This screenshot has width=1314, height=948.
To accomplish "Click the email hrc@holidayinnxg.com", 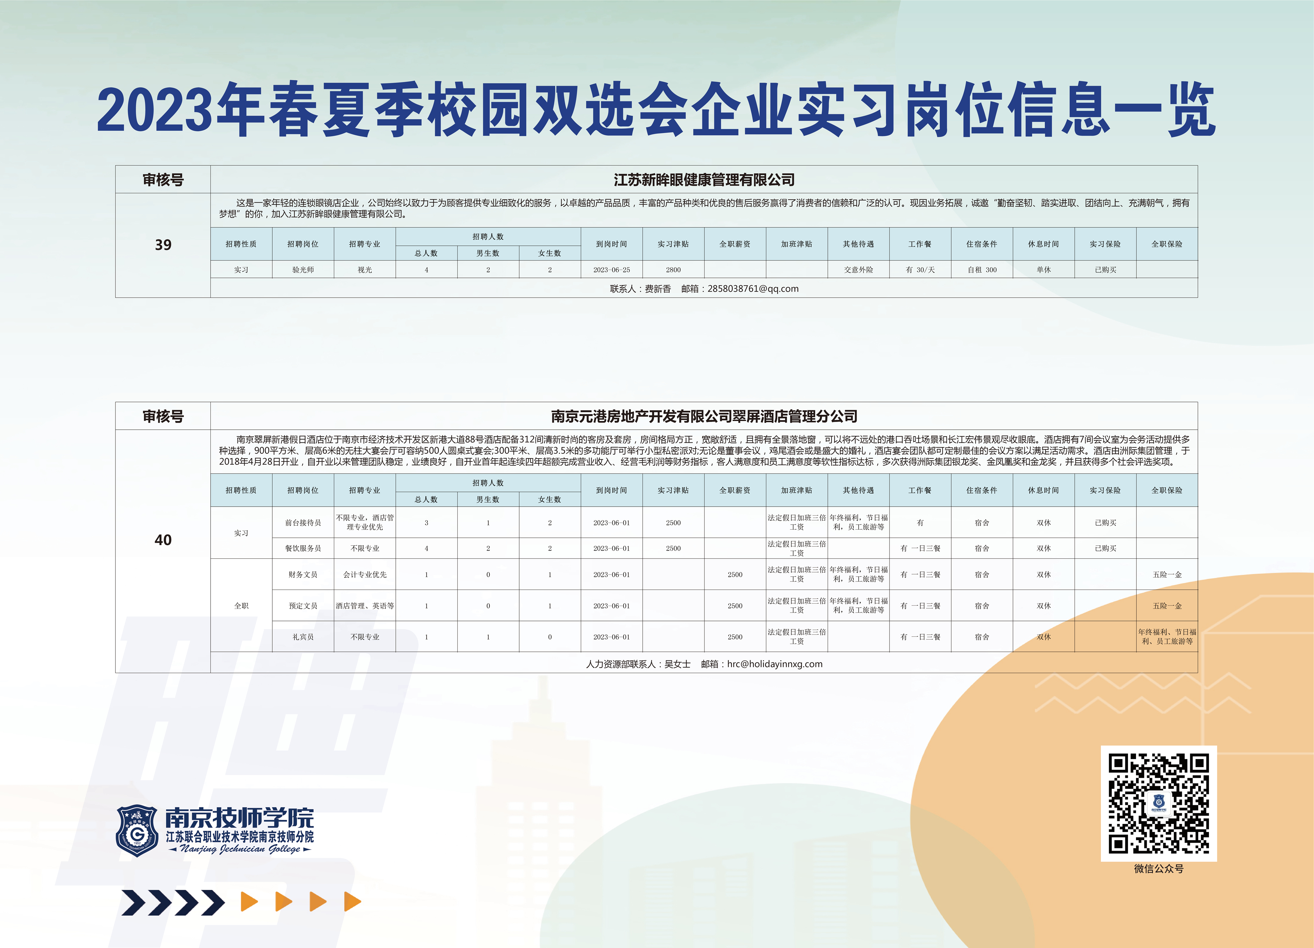I will [775, 664].
